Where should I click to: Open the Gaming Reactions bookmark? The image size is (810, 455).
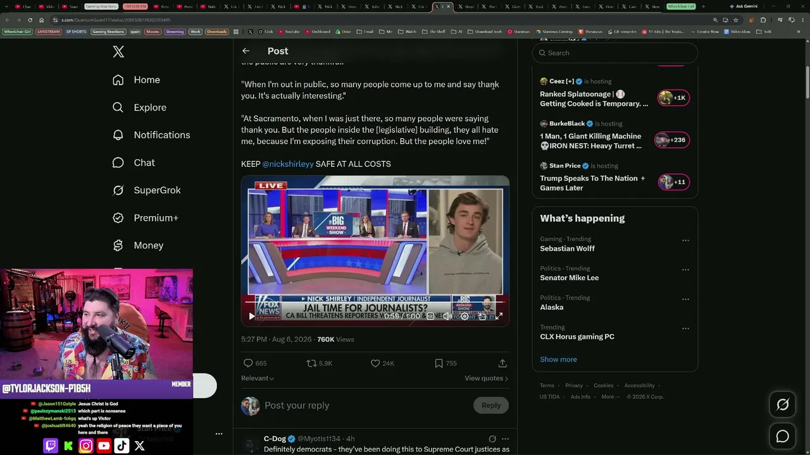tap(108, 32)
